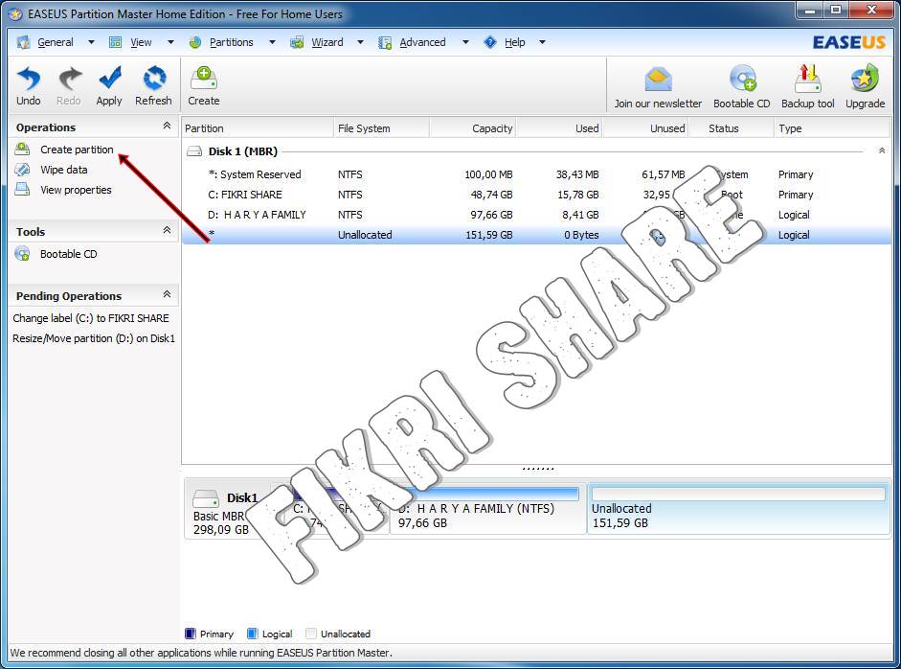
Task: Click the EASEUS logo
Action: point(848,42)
